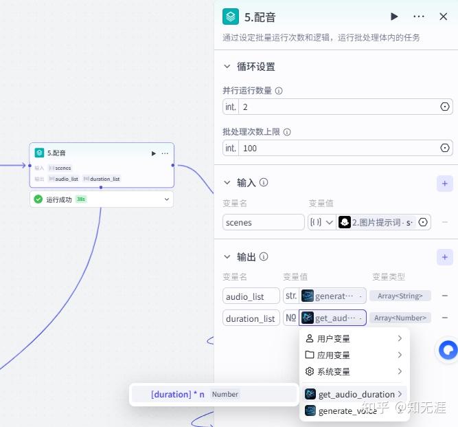Click variable reference icon for scenes value

pyautogui.click(x=423, y=222)
